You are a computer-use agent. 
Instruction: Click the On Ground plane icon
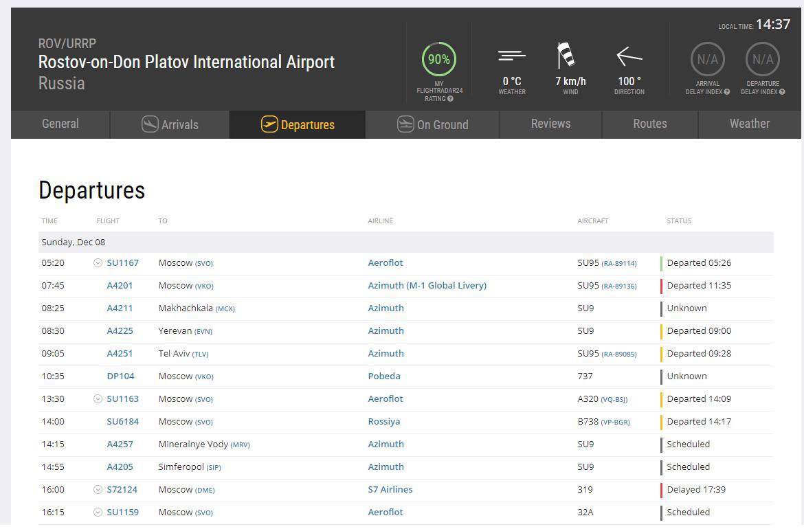pos(405,124)
